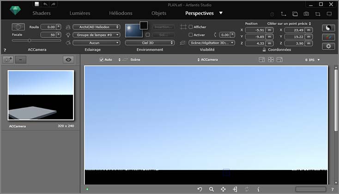Open the Groupe de lampes #0 dropdown

[97, 35]
